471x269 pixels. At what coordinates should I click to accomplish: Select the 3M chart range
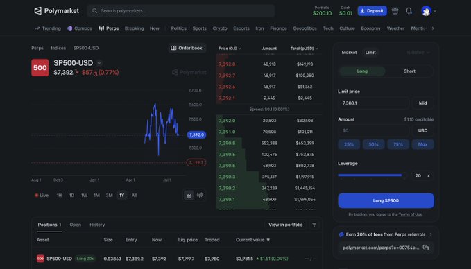point(109,195)
